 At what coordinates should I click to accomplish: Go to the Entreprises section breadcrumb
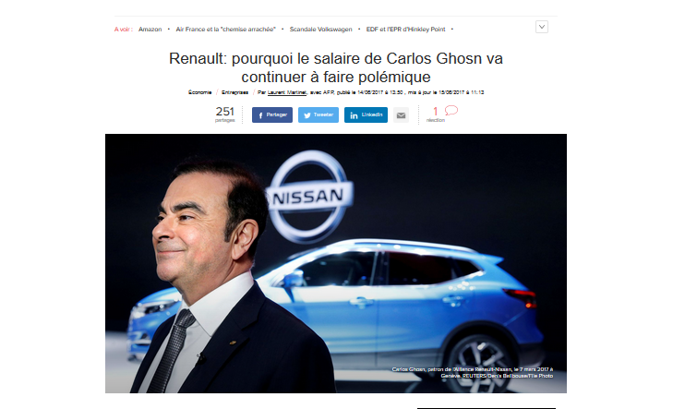(x=234, y=92)
